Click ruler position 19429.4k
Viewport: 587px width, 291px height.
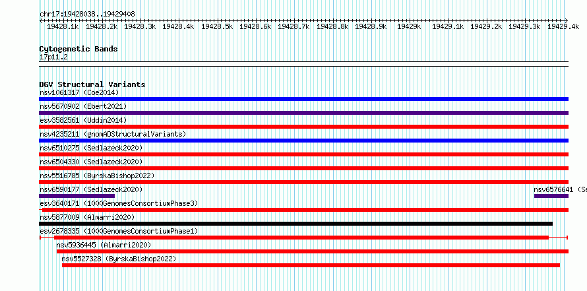pyautogui.click(x=563, y=26)
